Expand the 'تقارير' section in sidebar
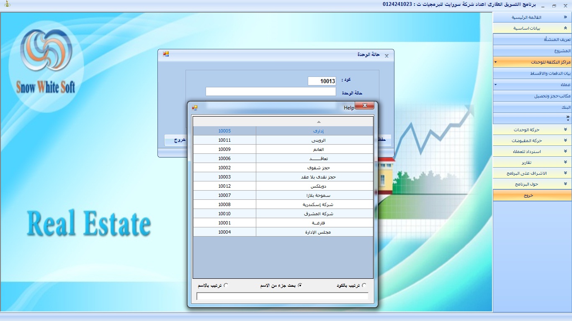The width and height of the screenshot is (572, 321). pos(565,162)
